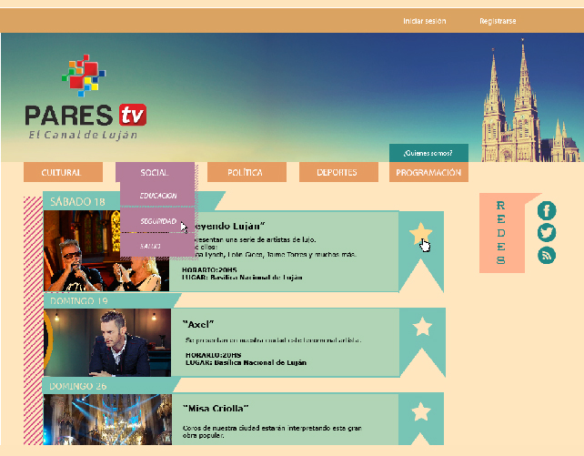
Task: Open the Cultural menu section
Action: (62, 172)
